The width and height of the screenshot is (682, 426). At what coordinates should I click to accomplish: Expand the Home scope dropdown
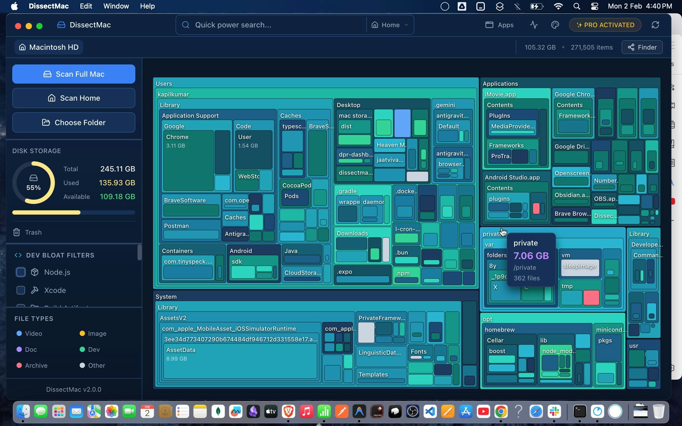(x=390, y=25)
